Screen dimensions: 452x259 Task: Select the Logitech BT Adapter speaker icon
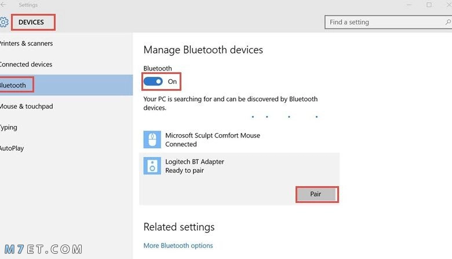coord(152,166)
